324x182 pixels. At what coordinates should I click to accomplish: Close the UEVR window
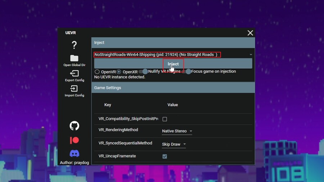pyautogui.click(x=250, y=33)
